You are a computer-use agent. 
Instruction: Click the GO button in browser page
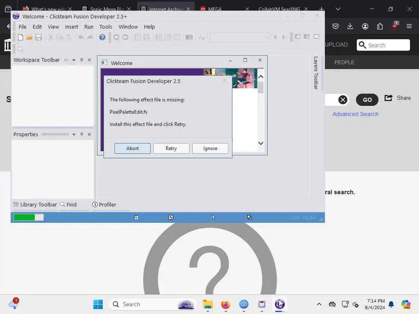pos(367,100)
